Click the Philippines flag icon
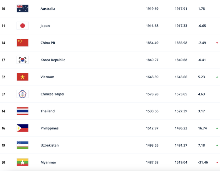Screen dimensions: 220x171 tap(22, 128)
